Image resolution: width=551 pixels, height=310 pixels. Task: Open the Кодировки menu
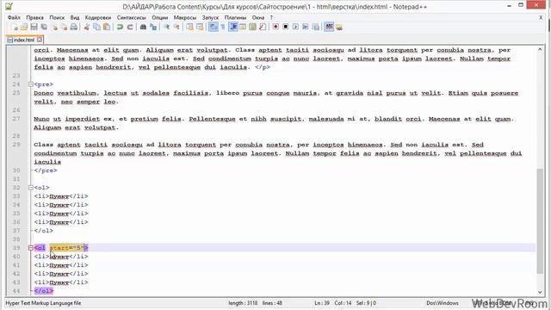click(98, 17)
